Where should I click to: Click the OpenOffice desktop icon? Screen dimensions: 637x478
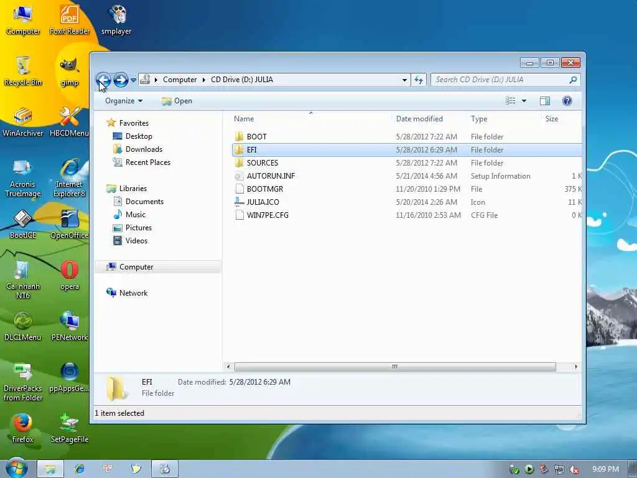(x=70, y=224)
